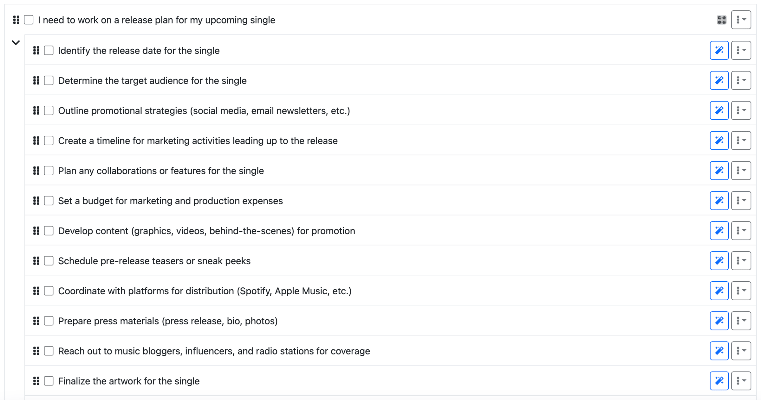Screen dimensions: 761x400
Task: Open more options menu for Develop content task
Action: point(741,231)
